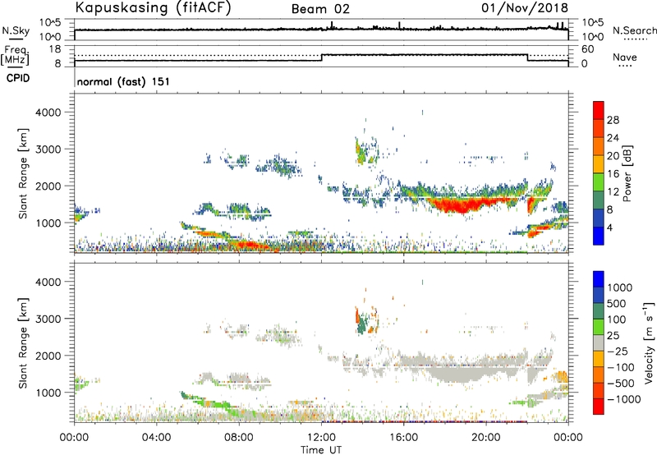The width and height of the screenshot is (657, 455).
Task: Click the blue bottom of the power colorbar
Action: tap(599, 237)
